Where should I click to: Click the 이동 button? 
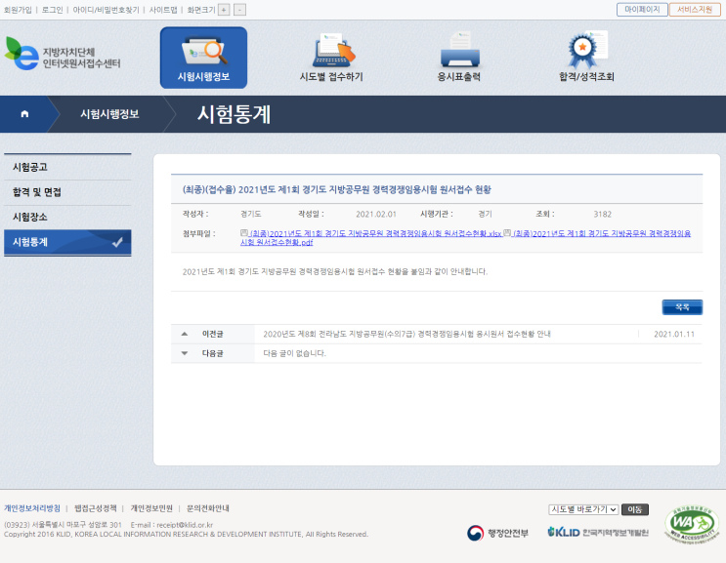click(635, 509)
